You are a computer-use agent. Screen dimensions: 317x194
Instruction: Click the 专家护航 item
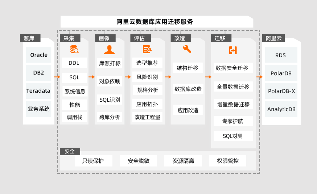[x=233, y=121]
